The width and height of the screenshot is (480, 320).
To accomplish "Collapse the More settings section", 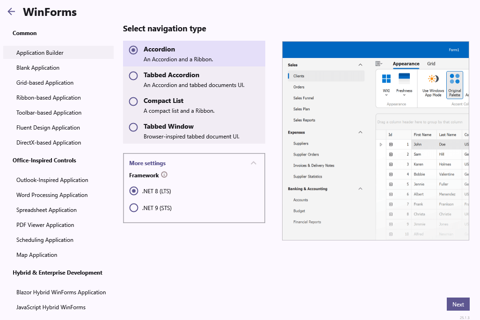I will point(254,163).
